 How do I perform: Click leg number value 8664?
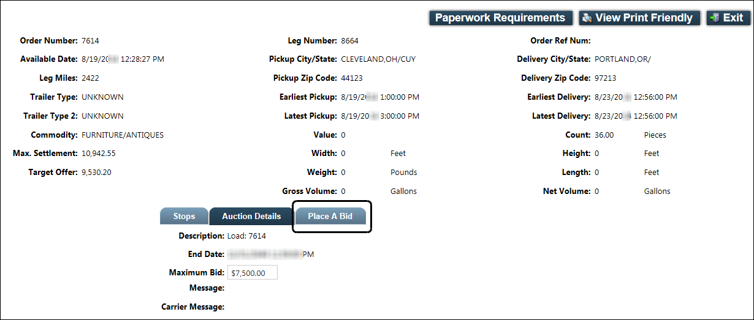tap(349, 41)
